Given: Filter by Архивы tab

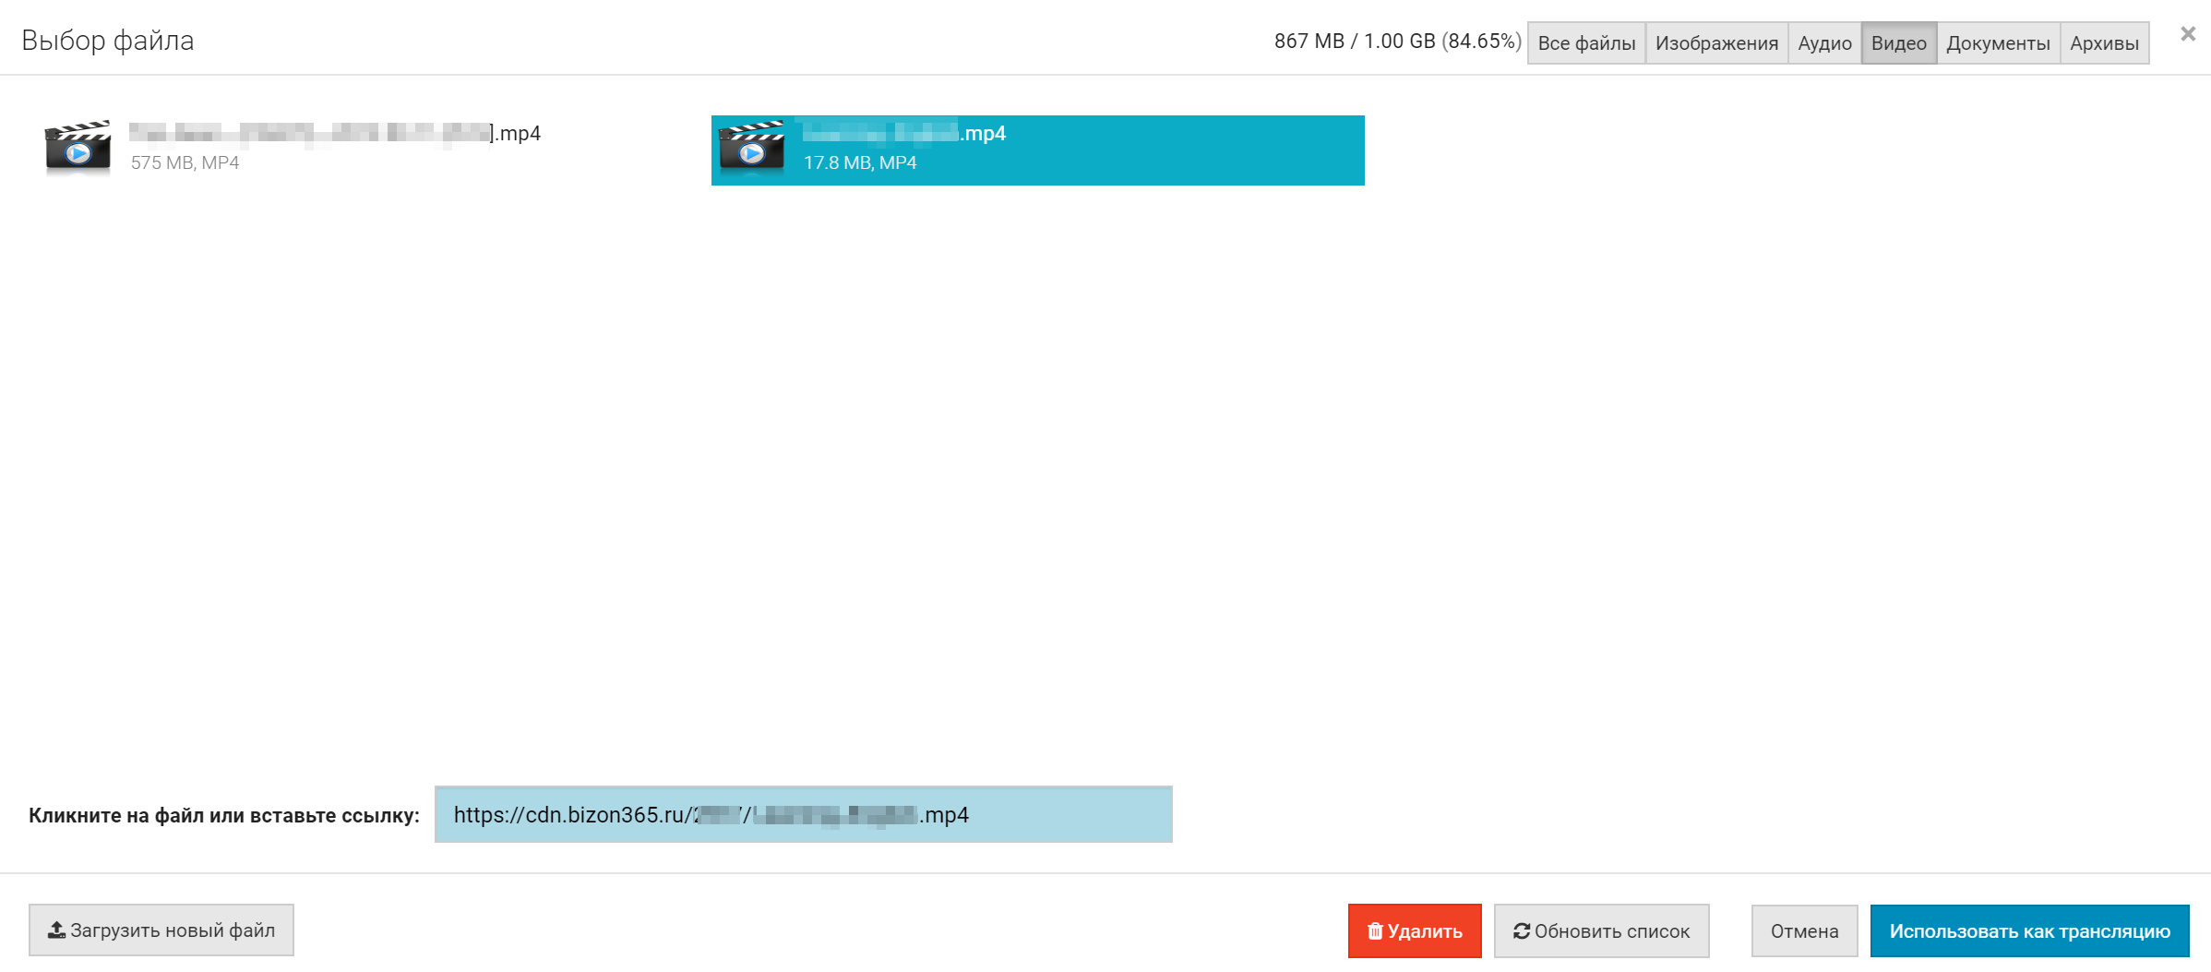Looking at the screenshot, I should click(2104, 43).
